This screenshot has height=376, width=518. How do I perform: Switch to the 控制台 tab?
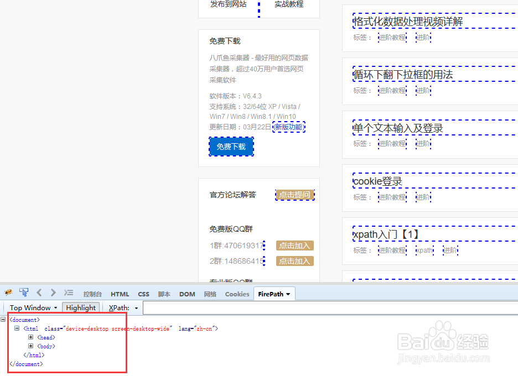(x=92, y=294)
